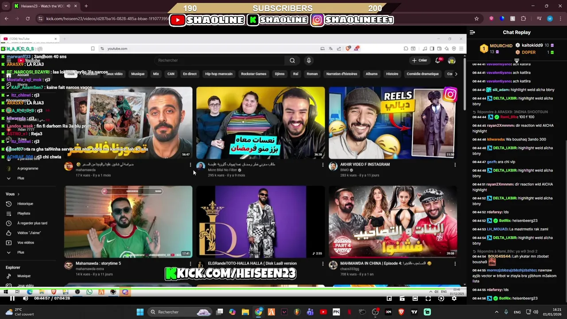This screenshot has height=319, width=567.
Task: Toggle fullscreen in the Kick player
Action: [428, 298]
